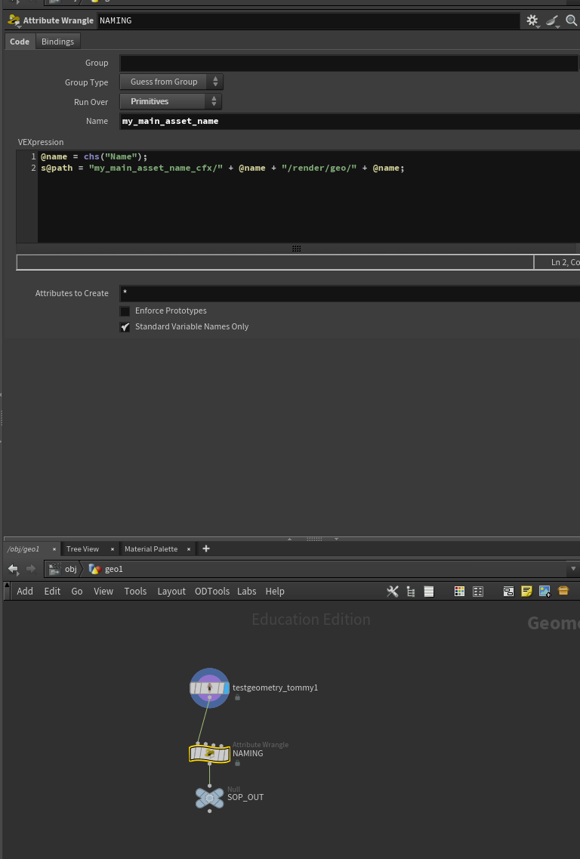The width and height of the screenshot is (580, 859).
Task: Expand the network path history dropdown
Action: [573, 569]
